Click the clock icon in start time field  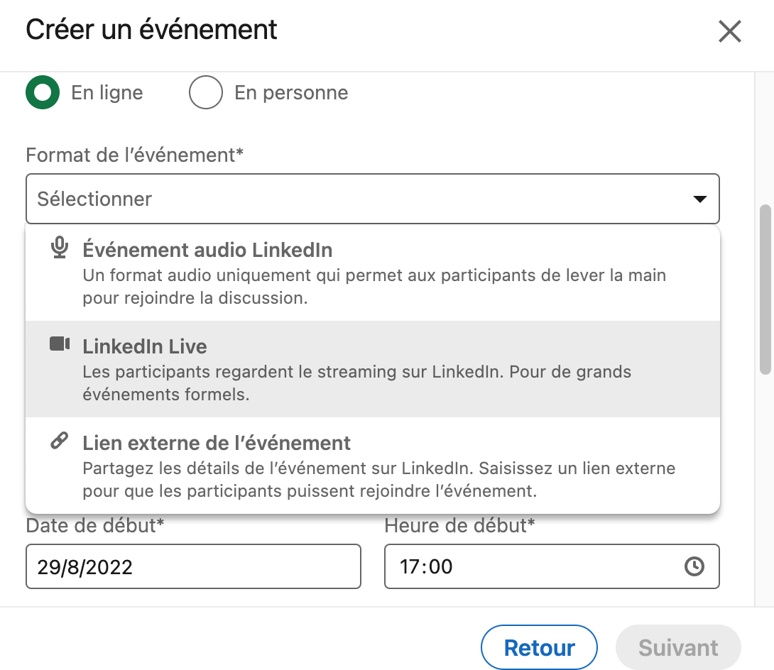point(694,566)
